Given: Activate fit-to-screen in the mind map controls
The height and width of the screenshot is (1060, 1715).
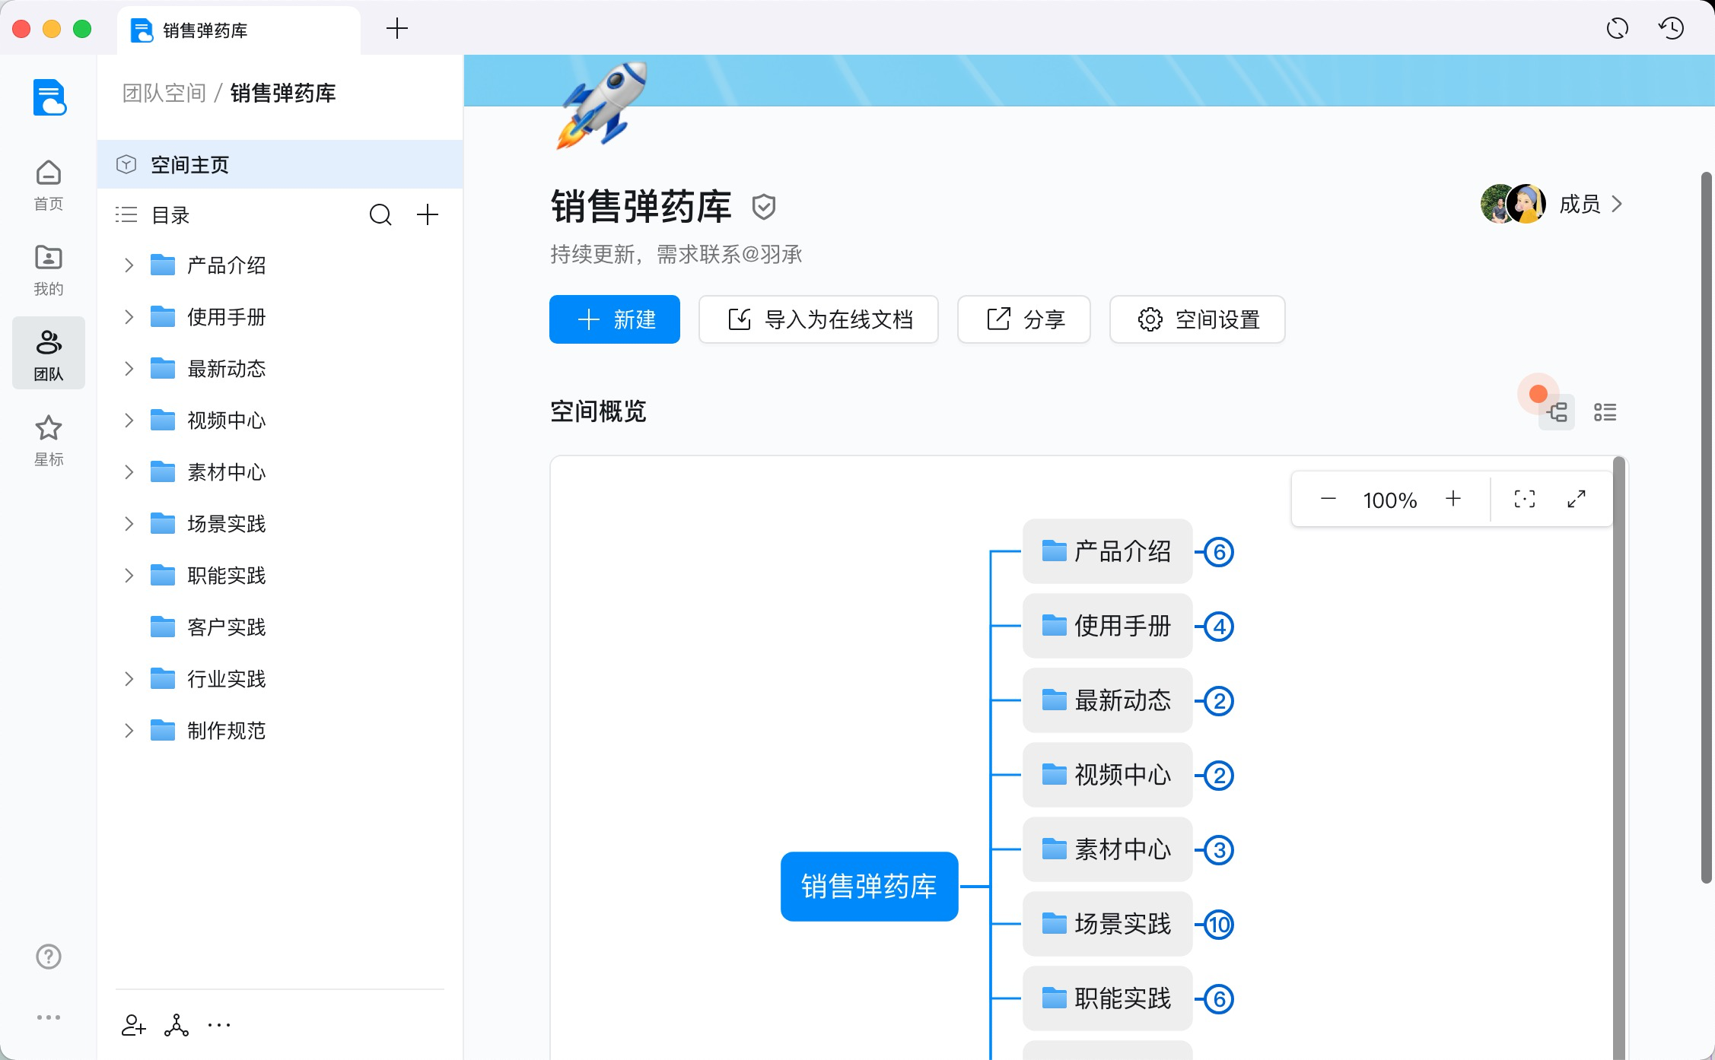Looking at the screenshot, I should [x=1525, y=499].
